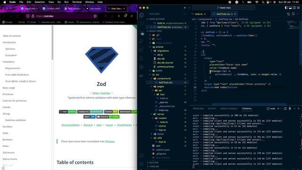302x170 pixels.
Task: Open Run and Debug view in activity bar
Action: (142, 41)
